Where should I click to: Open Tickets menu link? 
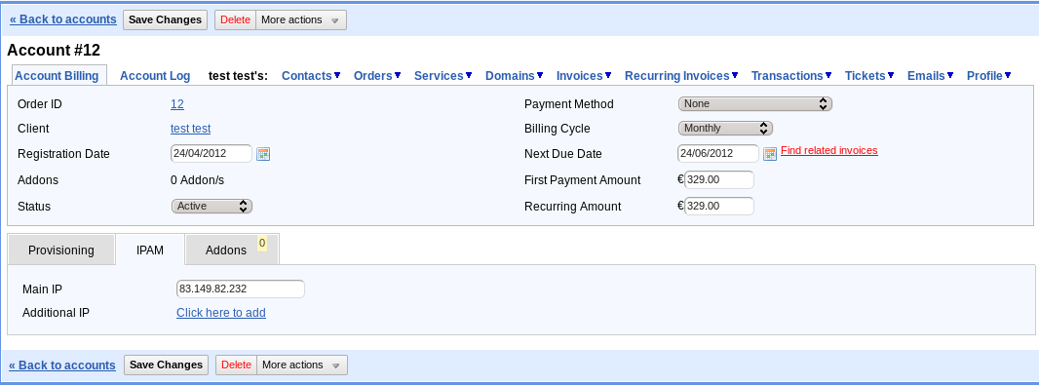click(x=866, y=76)
